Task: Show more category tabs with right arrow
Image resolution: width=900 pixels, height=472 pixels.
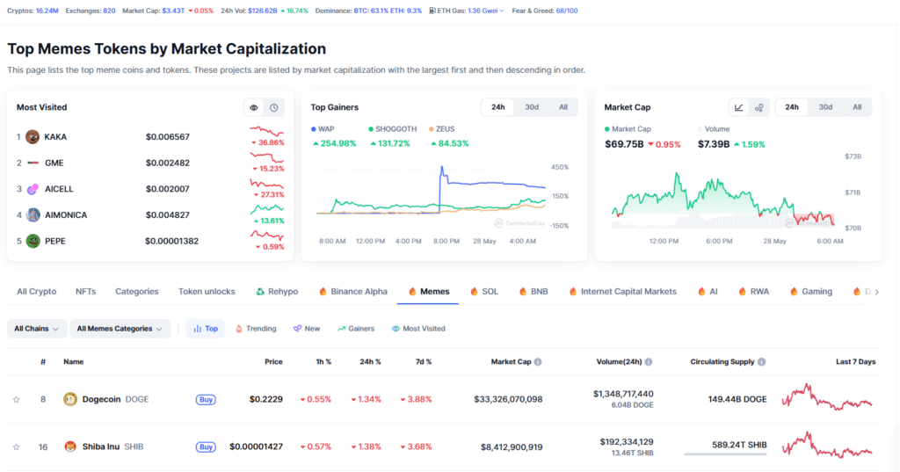Action: (x=876, y=293)
